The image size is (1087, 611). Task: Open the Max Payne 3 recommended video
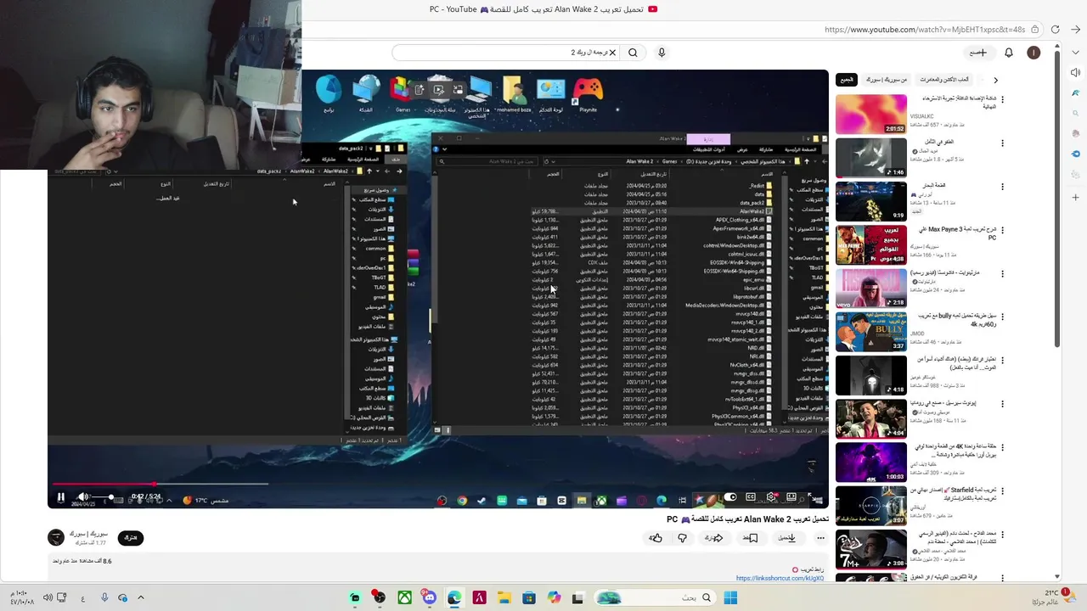[x=871, y=245]
